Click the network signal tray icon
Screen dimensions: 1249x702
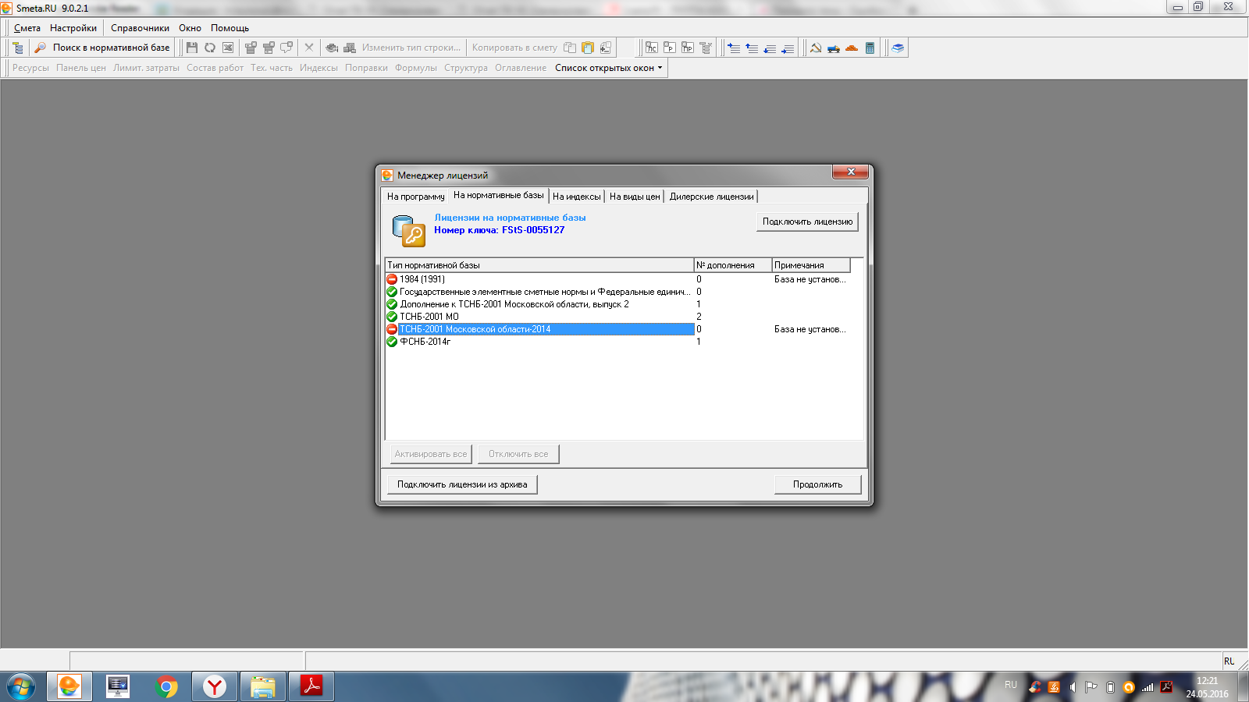click(x=1148, y=687)
